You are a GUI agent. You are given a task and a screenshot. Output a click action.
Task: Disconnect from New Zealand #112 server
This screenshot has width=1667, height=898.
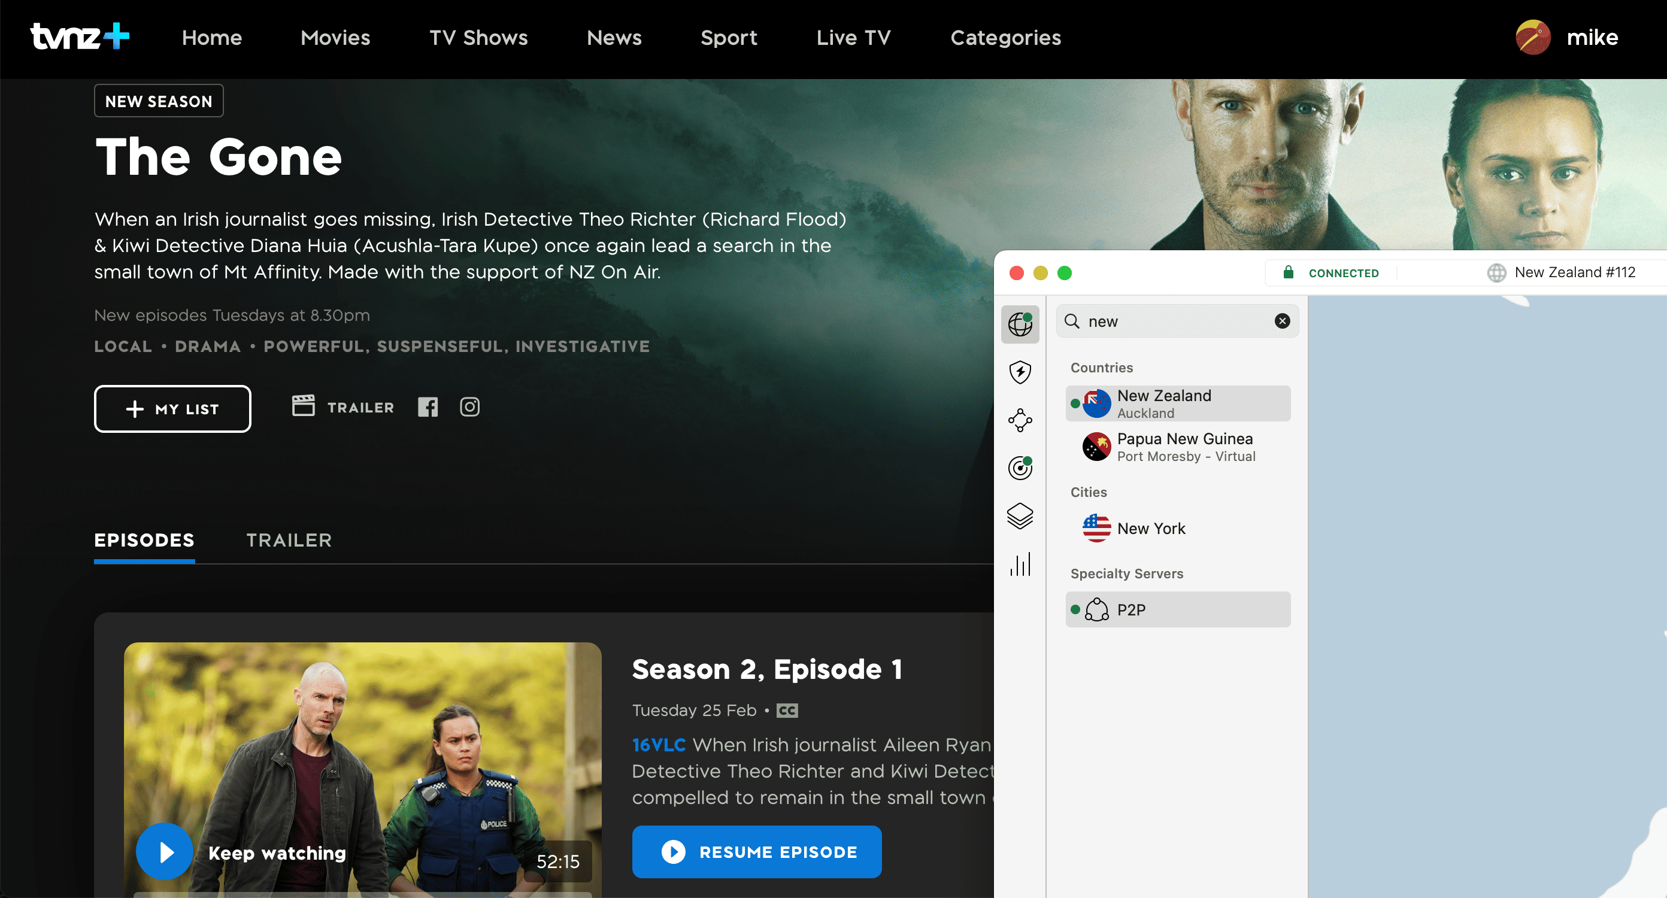click(x=1331, y=272)
